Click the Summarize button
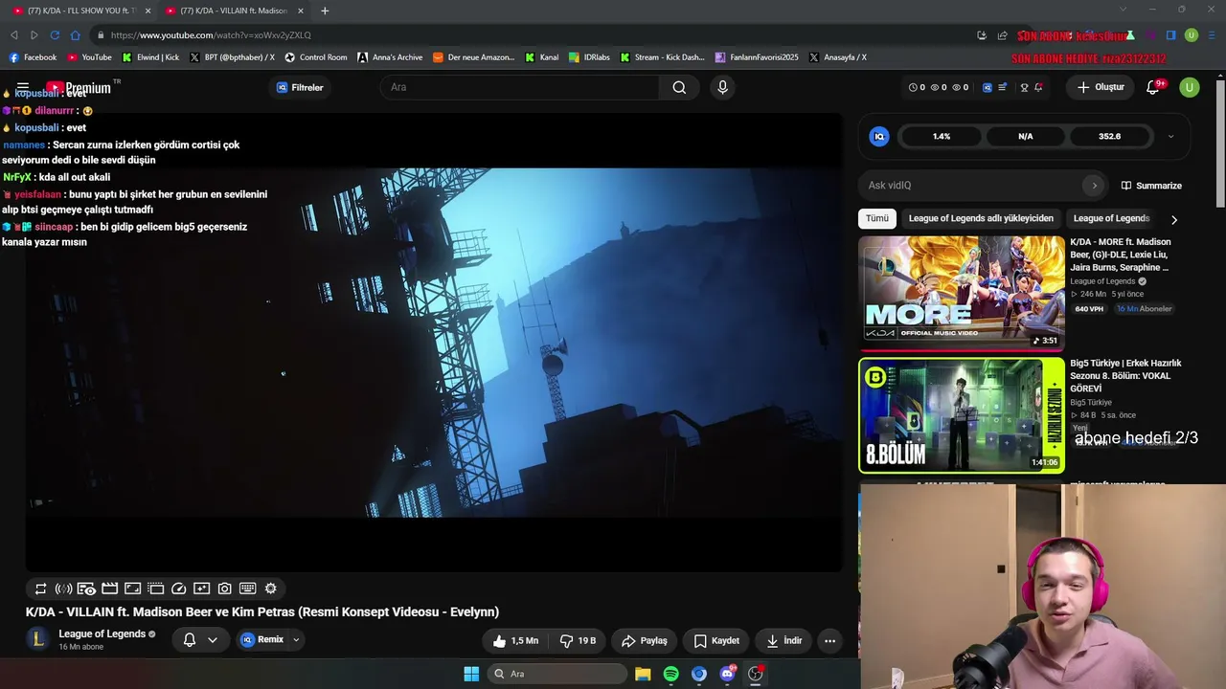Image resolution: width=1226 pixels, height=689 pixels. (1151, 186)
